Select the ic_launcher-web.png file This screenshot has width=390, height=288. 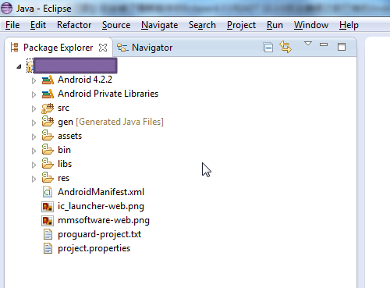[101, 206]
